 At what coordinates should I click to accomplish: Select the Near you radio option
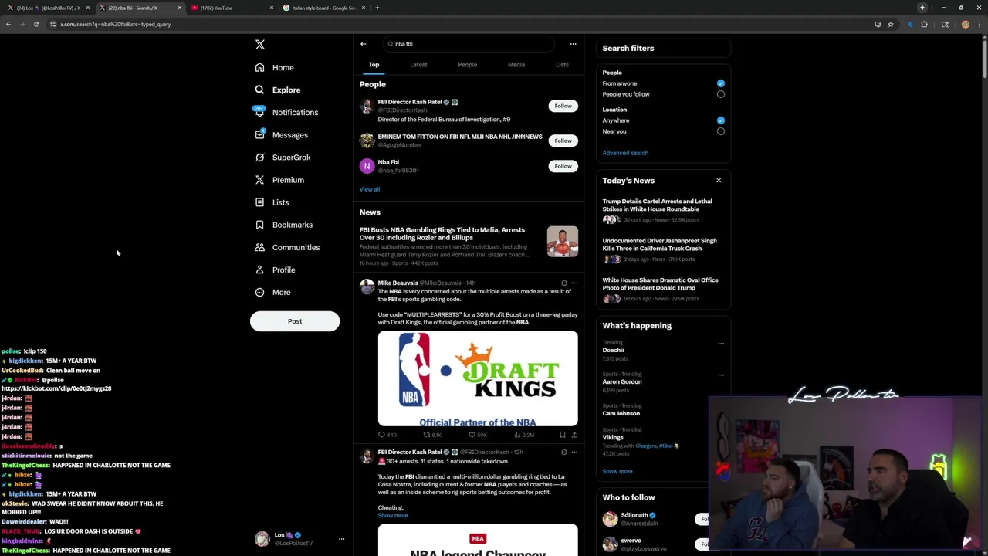tap(721, 131)
